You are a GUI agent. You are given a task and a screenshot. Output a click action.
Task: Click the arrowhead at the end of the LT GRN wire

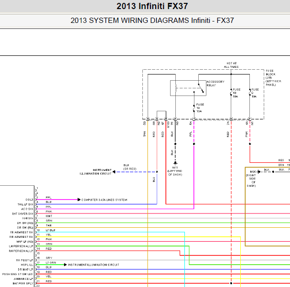tap(65, 265)
